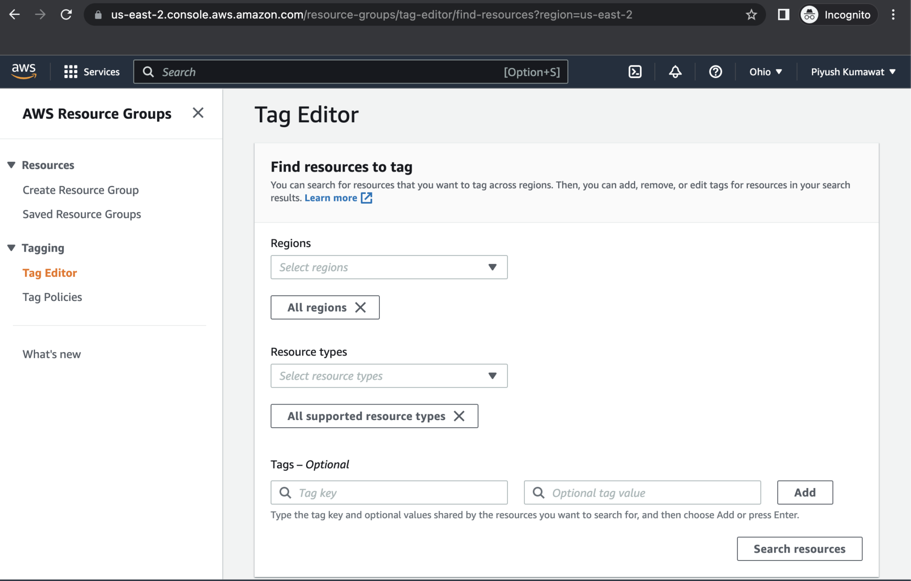Remove the All regions filter chip
This screenshot has width=911, height=581.
tap(361, 307)
